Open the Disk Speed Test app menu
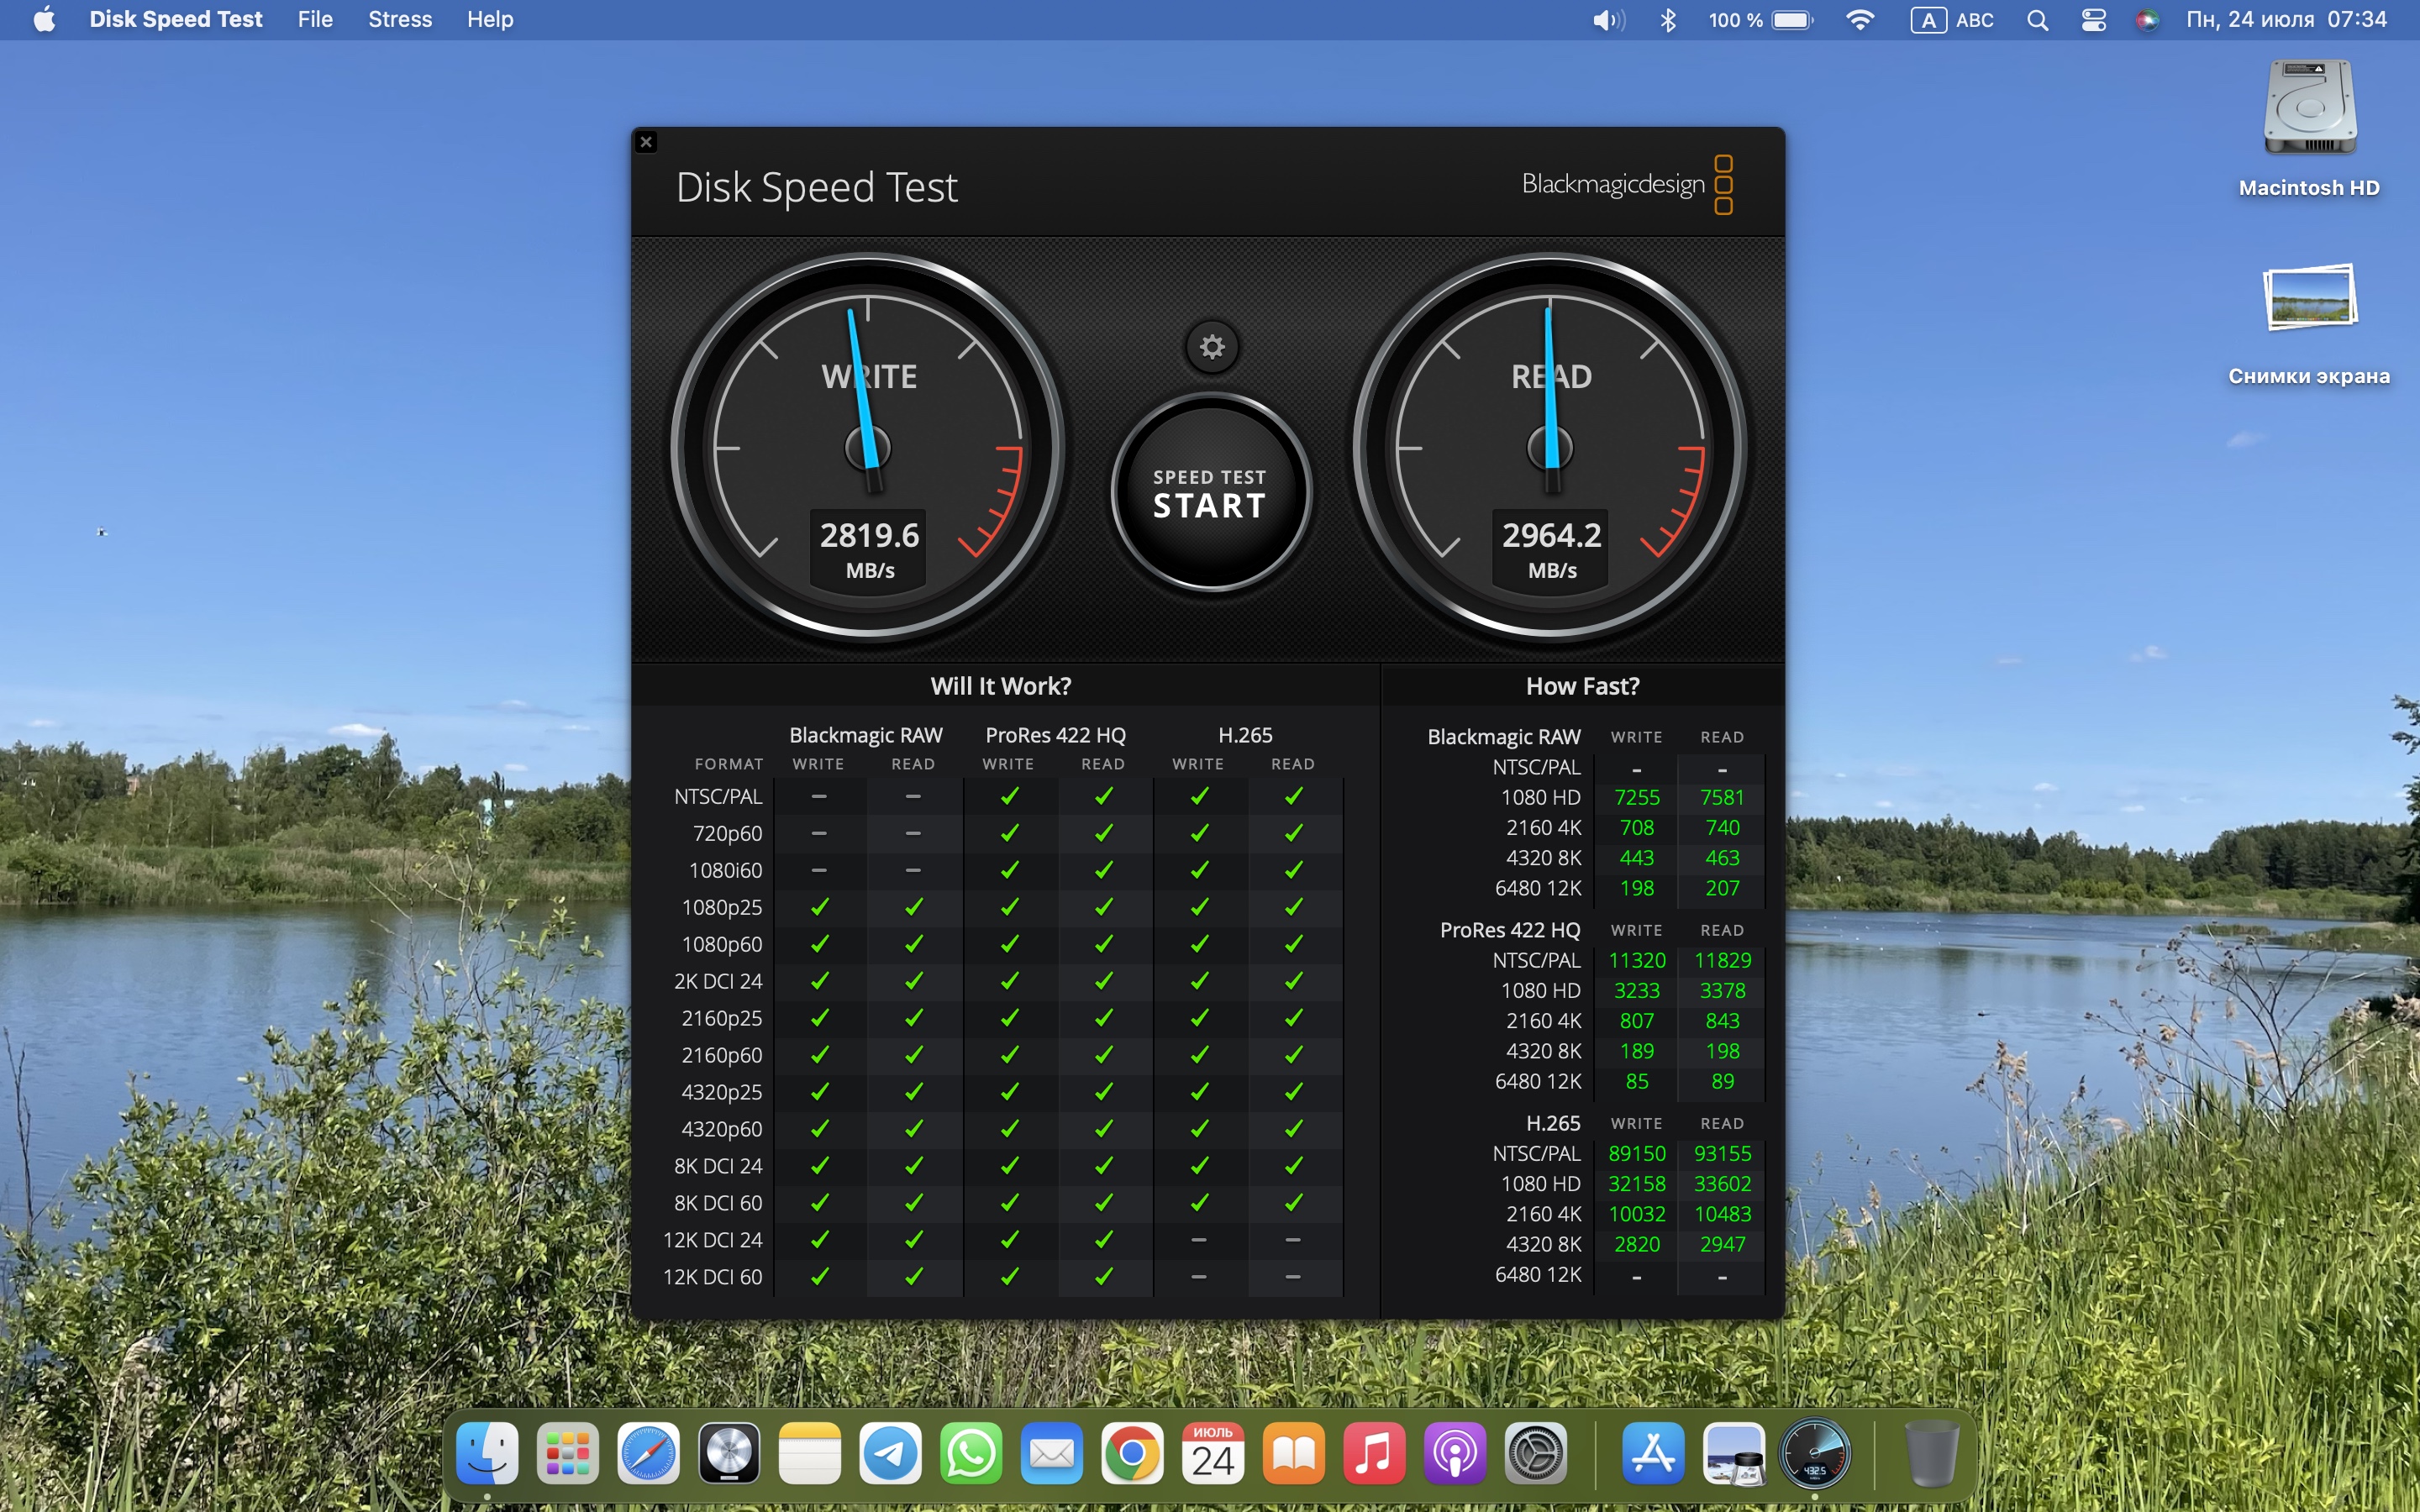 pos(175,19)
